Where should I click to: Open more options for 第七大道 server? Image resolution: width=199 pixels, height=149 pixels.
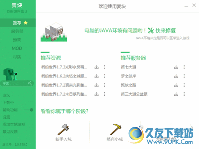tap(184, 67)
